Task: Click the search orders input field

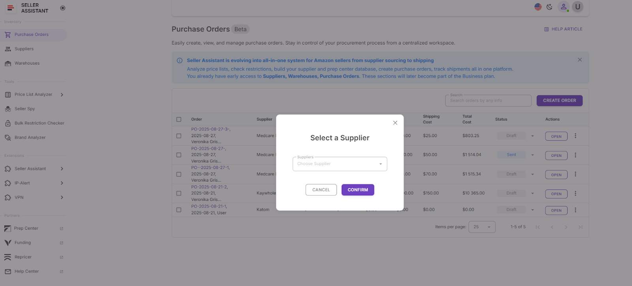Action: click(487, 100)
